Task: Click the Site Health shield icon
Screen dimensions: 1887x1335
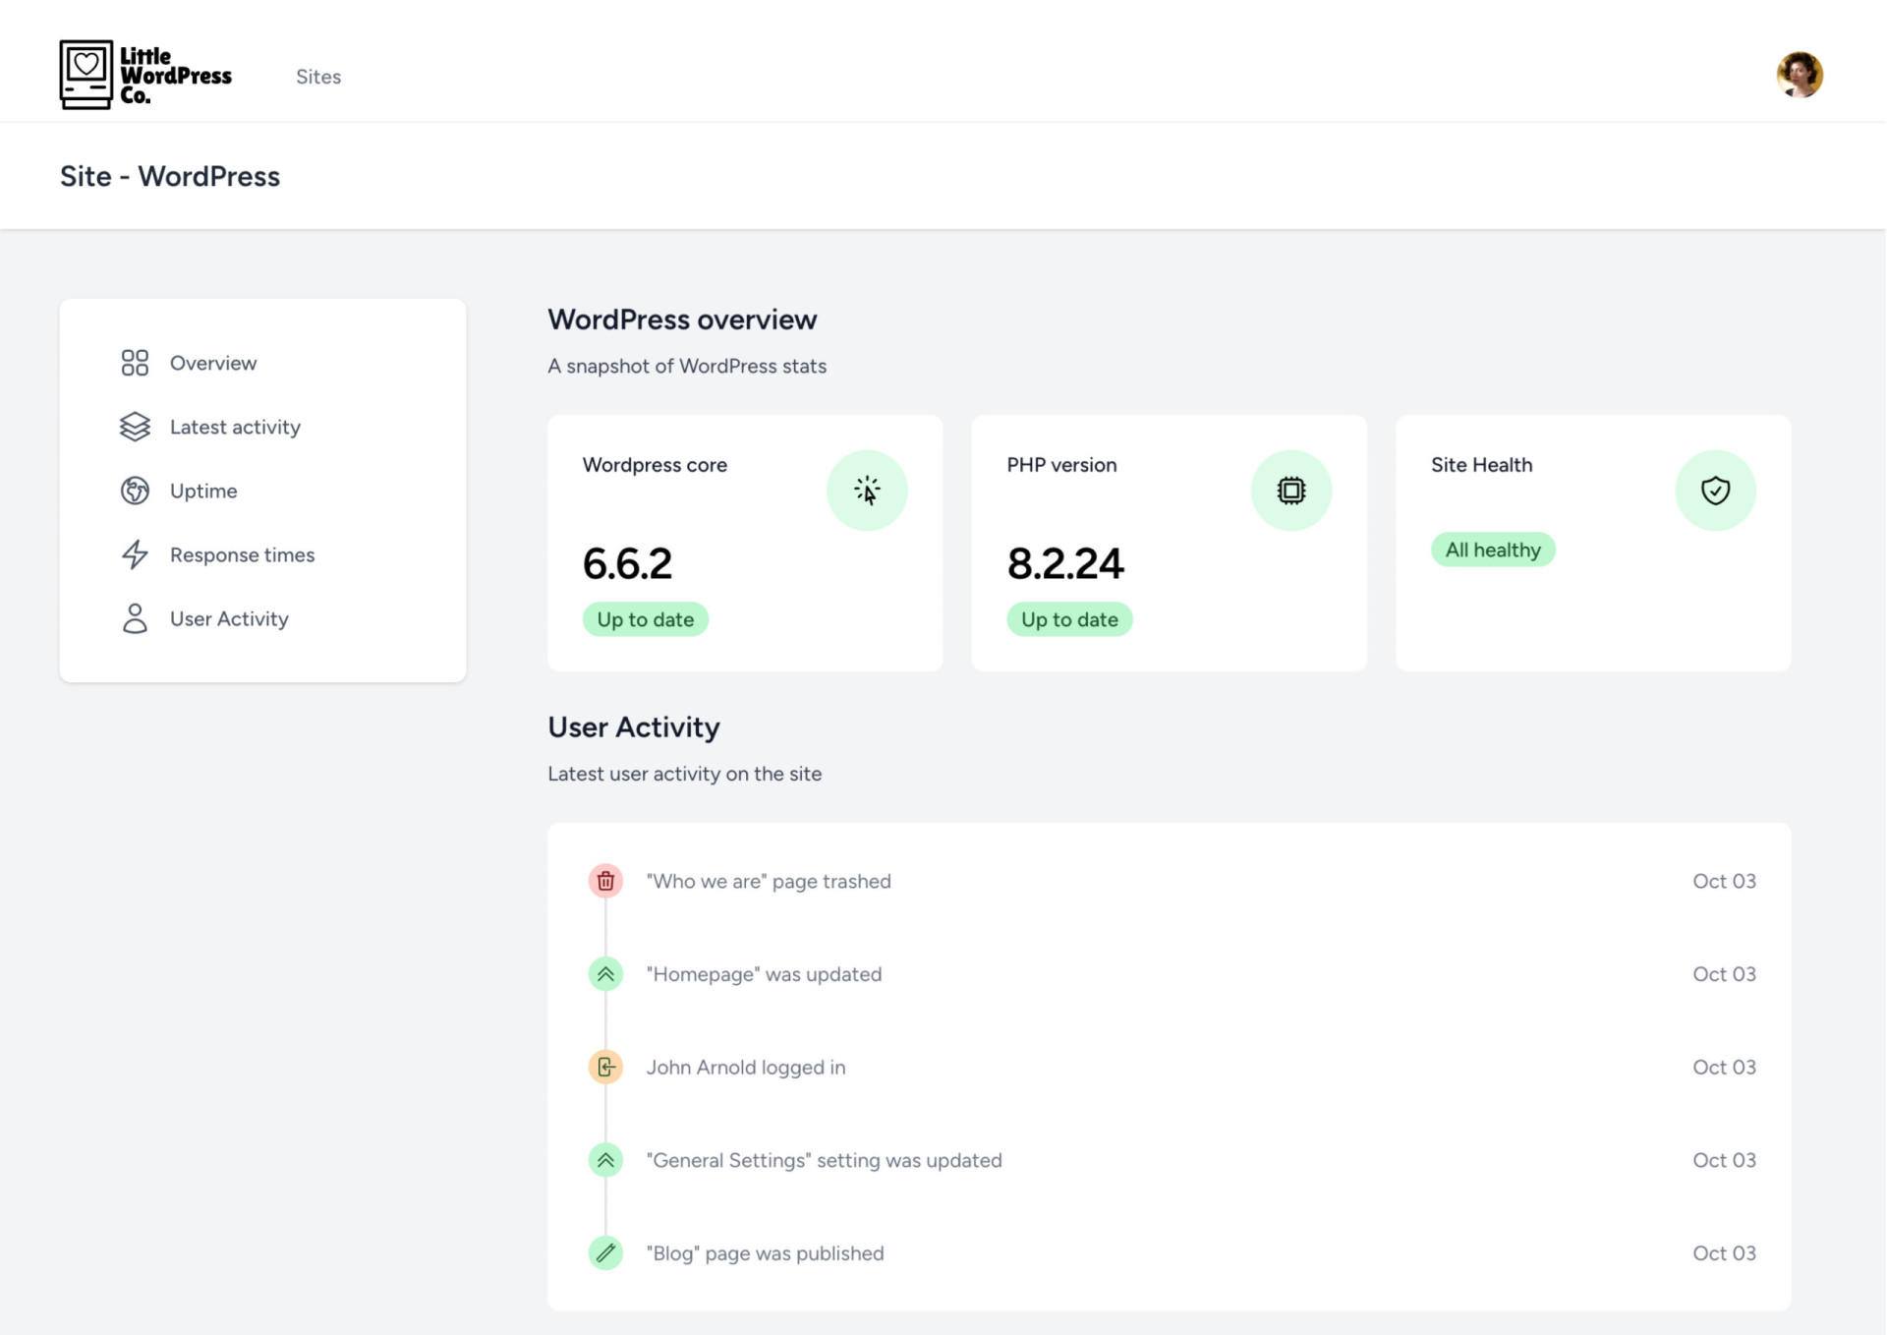Action: coord(1715,491)
